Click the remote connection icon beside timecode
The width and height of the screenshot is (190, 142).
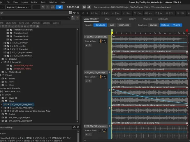tap(84, 7)
